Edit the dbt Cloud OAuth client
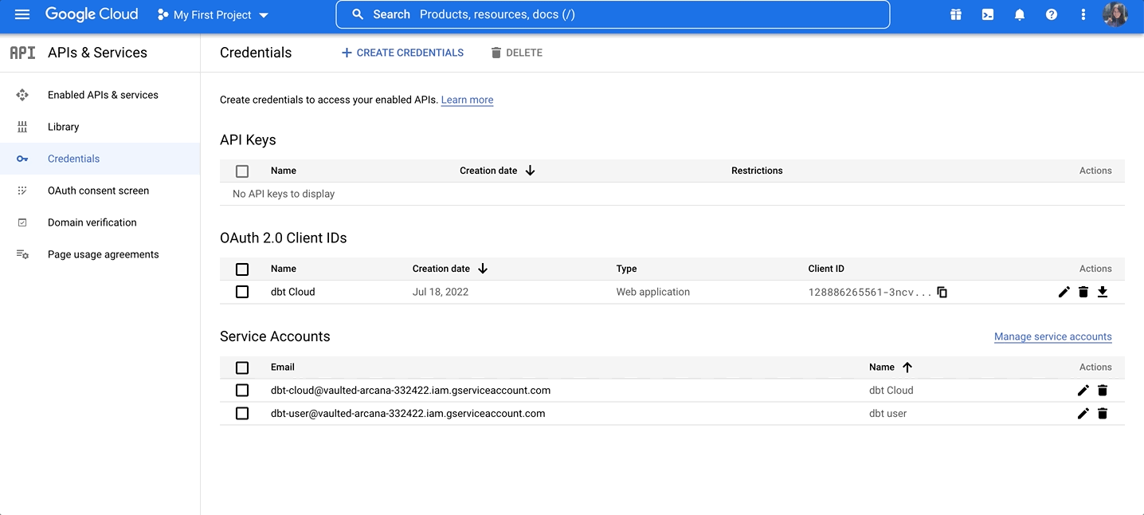1144x515 pixels. click(x=1064, y=292)
